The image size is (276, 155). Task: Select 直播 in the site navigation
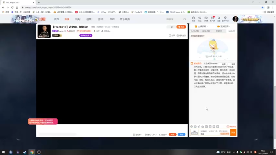coord(67,19)
